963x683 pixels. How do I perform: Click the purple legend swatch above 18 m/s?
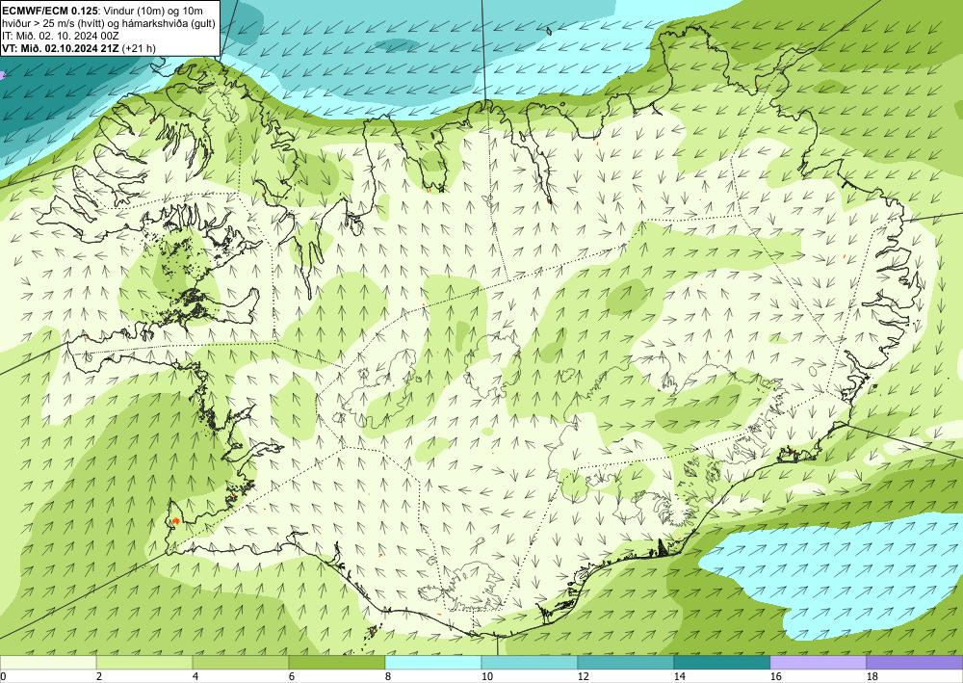[915, 663]
